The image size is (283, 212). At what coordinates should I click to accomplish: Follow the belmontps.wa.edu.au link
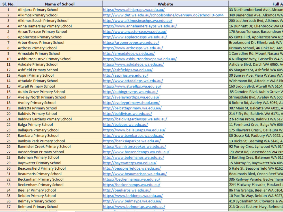[134, 207]
